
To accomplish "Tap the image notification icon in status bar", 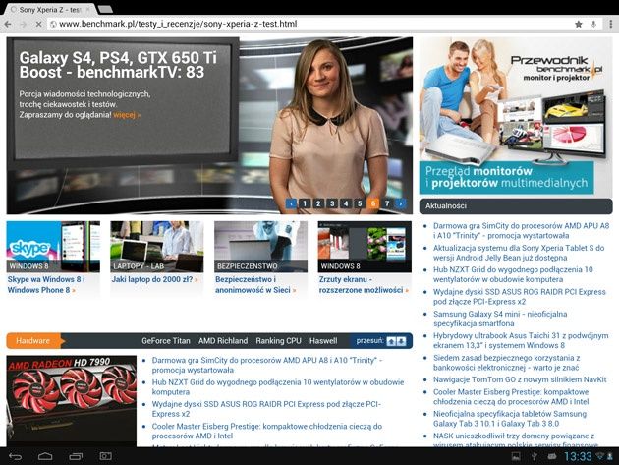I will point(516,457).
